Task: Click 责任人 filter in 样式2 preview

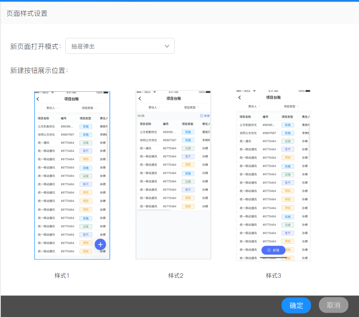Action: tap(154, 108)
